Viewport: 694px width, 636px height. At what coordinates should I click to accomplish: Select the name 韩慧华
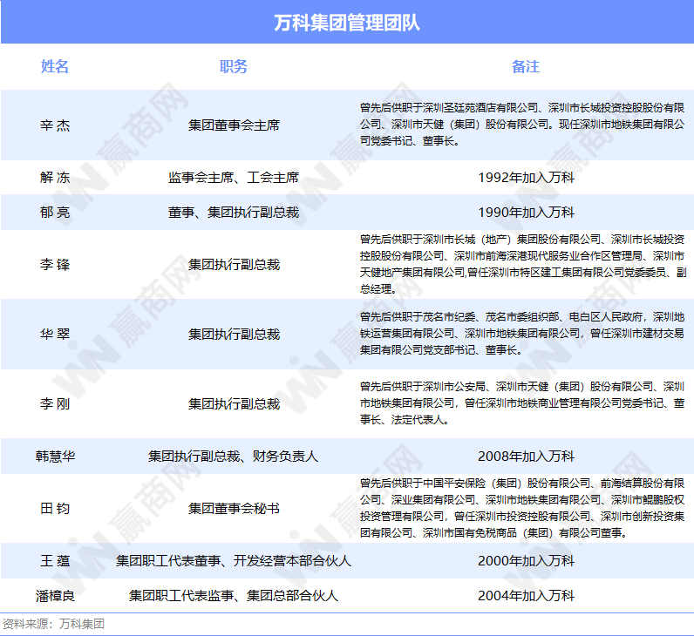(55, 456)
